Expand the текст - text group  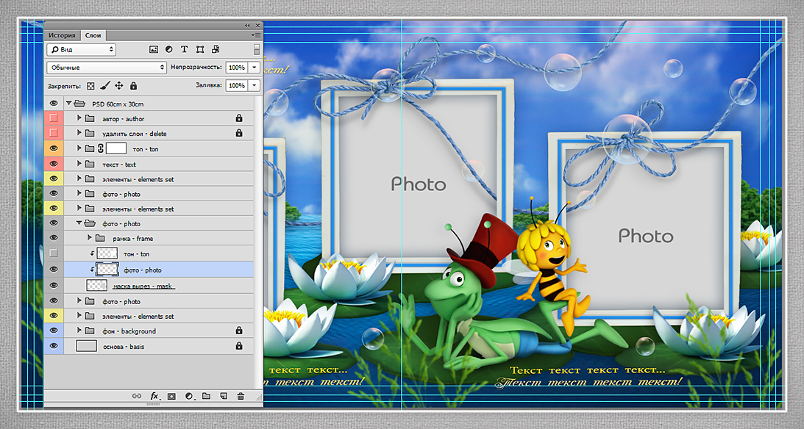(x=79, y=164)
